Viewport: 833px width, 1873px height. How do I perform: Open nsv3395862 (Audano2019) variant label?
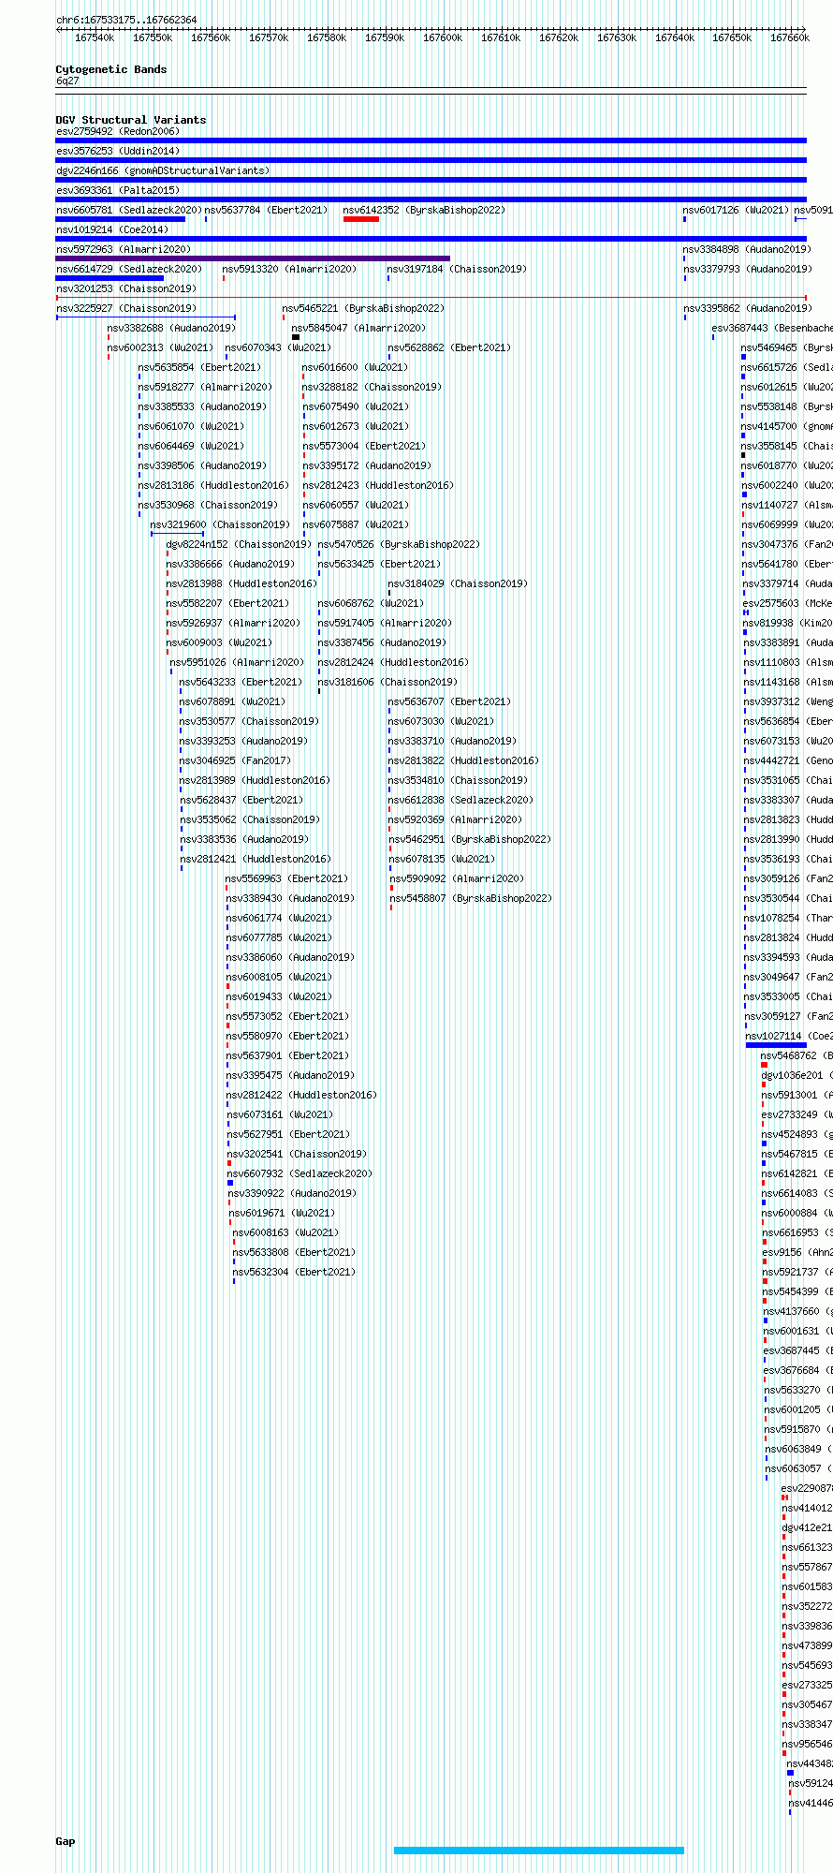click(748, 308)
